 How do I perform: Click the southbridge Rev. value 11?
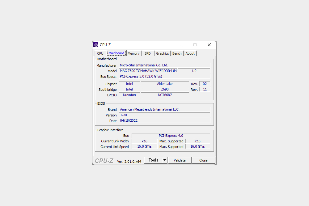pyautogui.click(x=205, y=89)
